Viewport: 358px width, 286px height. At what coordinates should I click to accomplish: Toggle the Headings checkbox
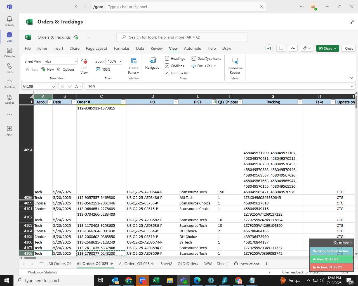[167, 58]
